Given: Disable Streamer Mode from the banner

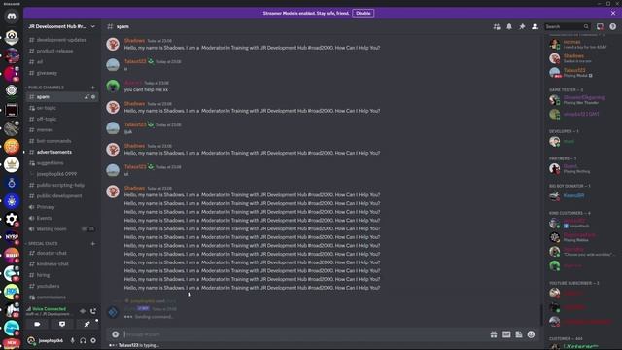Looking at the screenshot, I should (363, 13).
